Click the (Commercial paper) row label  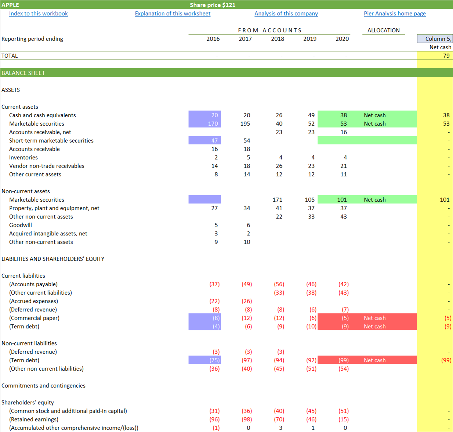34,318
